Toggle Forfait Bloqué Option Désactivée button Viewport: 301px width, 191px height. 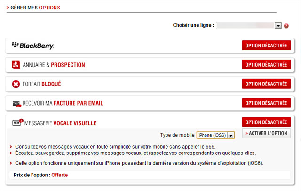click(x=266, y=84)
